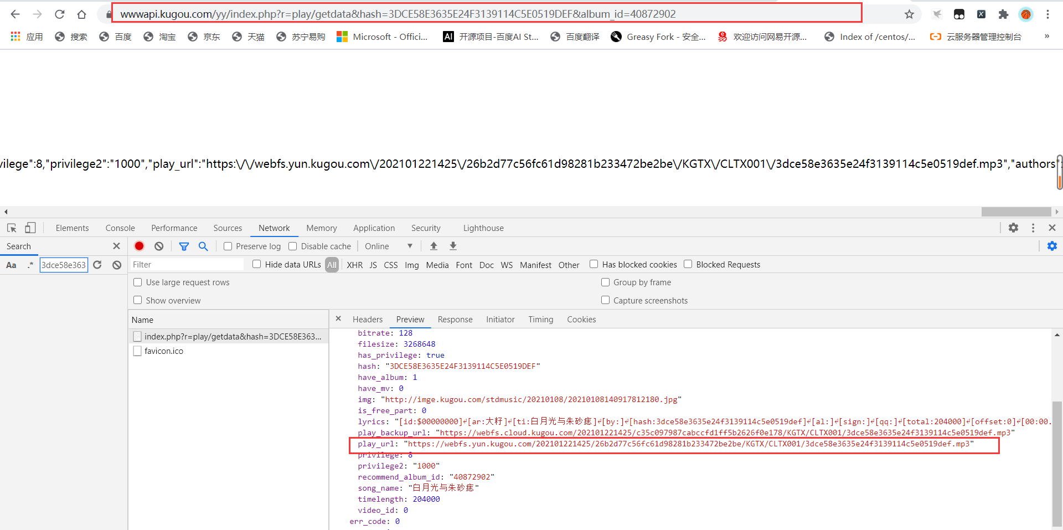Stop recording network log
The height and width of the screenshot is (530, 1063).
(138, 246)
